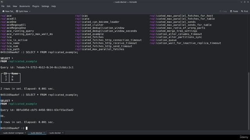Switch to the sudo docker-compose tab
The width and height of the screenshot is (250, 140).
13,133
